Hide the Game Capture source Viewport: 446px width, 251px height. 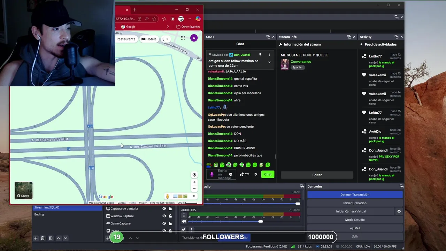(164, 223)
